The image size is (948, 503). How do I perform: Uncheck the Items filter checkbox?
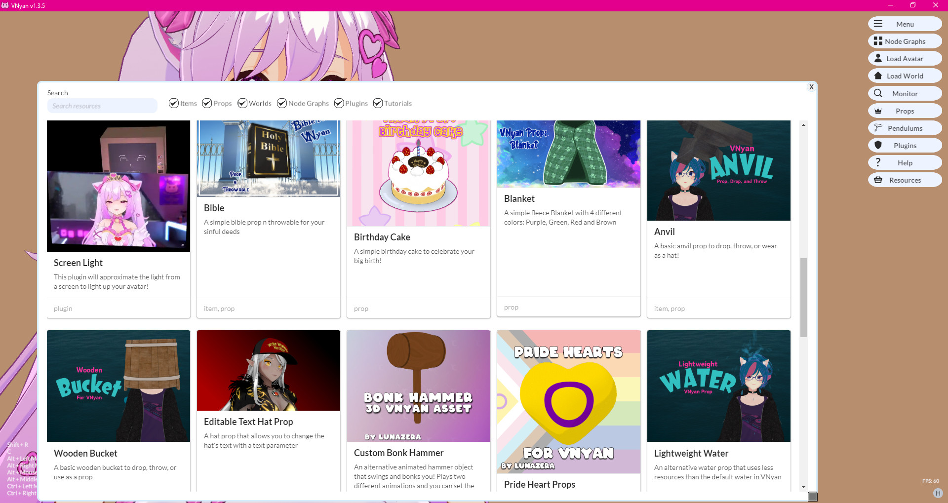click(x=174, y=103)
